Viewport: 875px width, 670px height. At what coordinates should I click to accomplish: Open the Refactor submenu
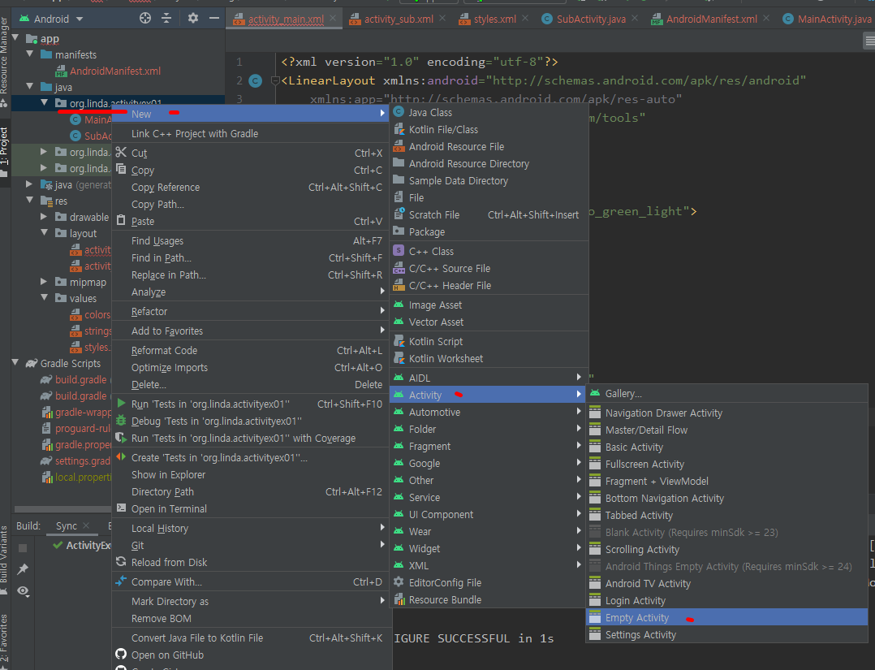[x=250, y=312]
